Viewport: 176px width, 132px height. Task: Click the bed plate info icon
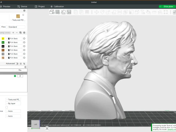click(x=23, y=15)
